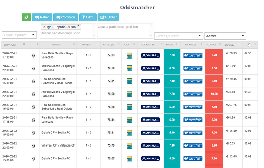Open the Filtro button
Viewport: 264px width, 168px height.
pos(88,17)
